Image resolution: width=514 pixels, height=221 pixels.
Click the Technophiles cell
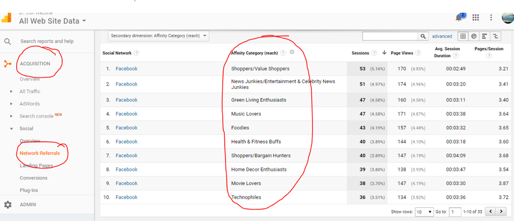click(x=246, y=197)
